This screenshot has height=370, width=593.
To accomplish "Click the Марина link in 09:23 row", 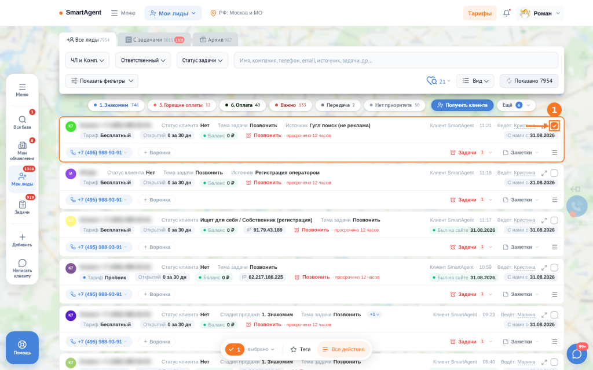I will (526, 314).
